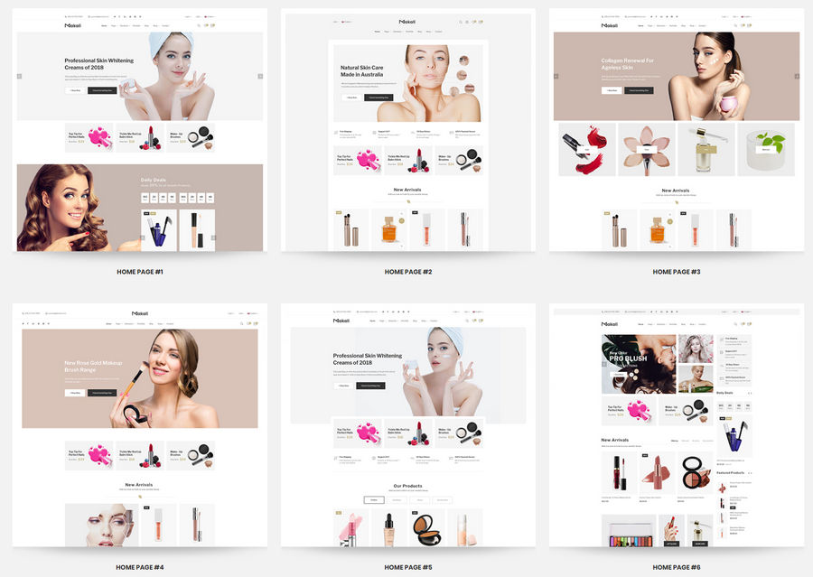The width and height of the screenshot is (813, 577).
Task: Click the dark banner button in Home Page #4
Action: click(102, 393)
